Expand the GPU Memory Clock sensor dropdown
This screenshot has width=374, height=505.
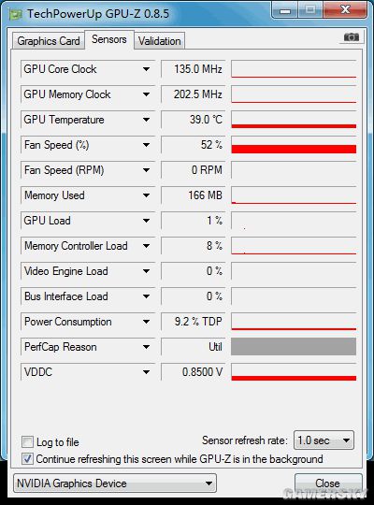coord(146,94)
